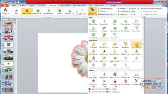Image resolution: width=168 pixels, height=94 pixels.
Task: Select the Нет (none) animation star
Action: coord(16,11)
